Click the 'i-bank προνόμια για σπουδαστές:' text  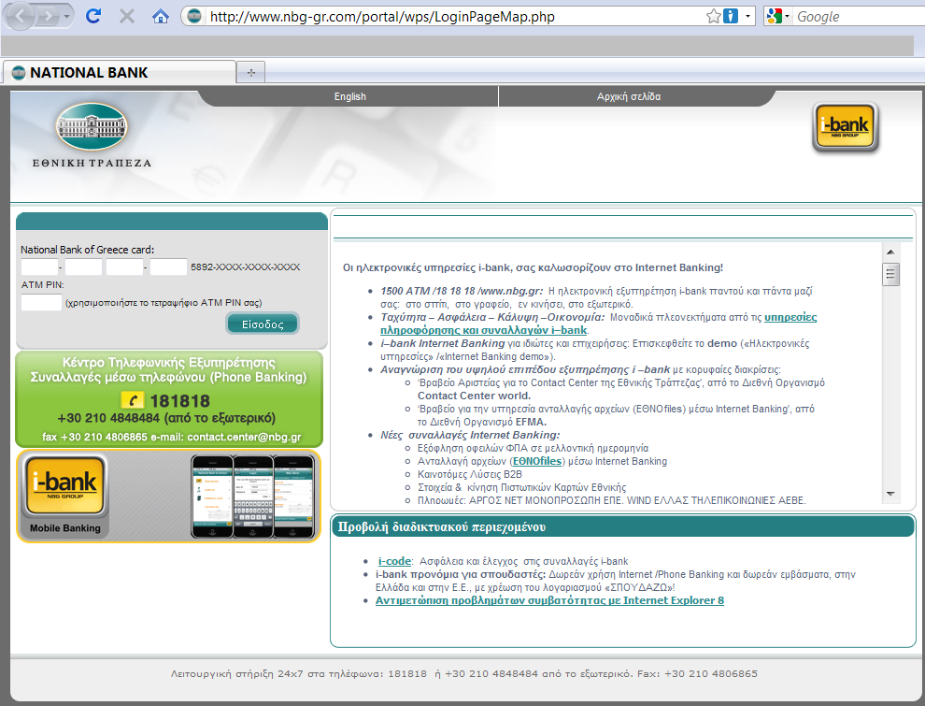461,574
